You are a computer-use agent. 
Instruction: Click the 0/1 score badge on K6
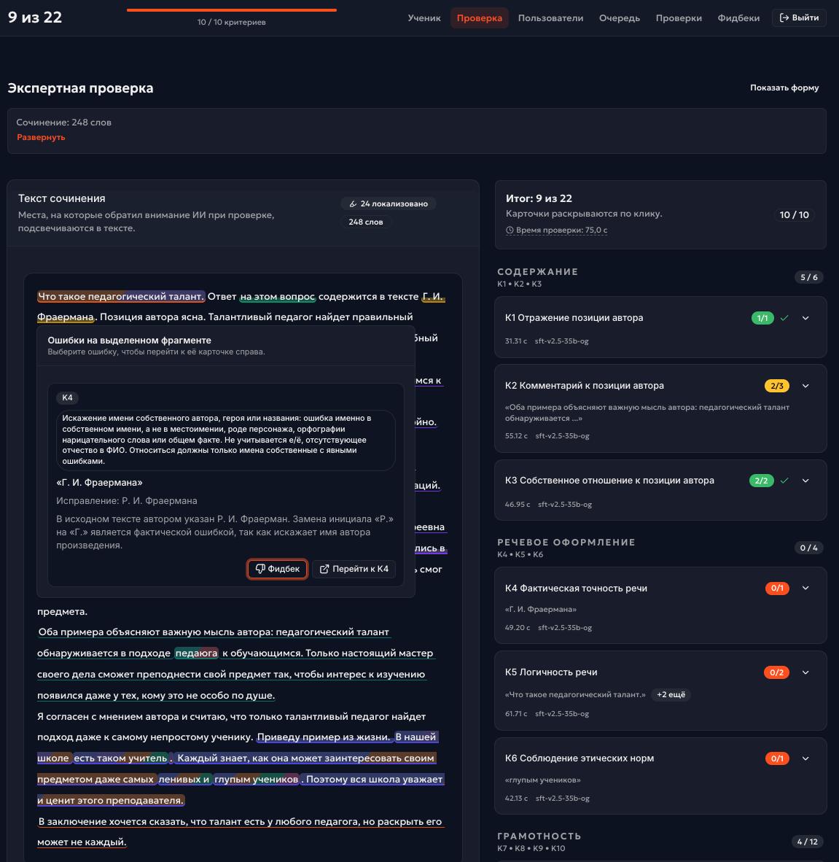(777, 758)
